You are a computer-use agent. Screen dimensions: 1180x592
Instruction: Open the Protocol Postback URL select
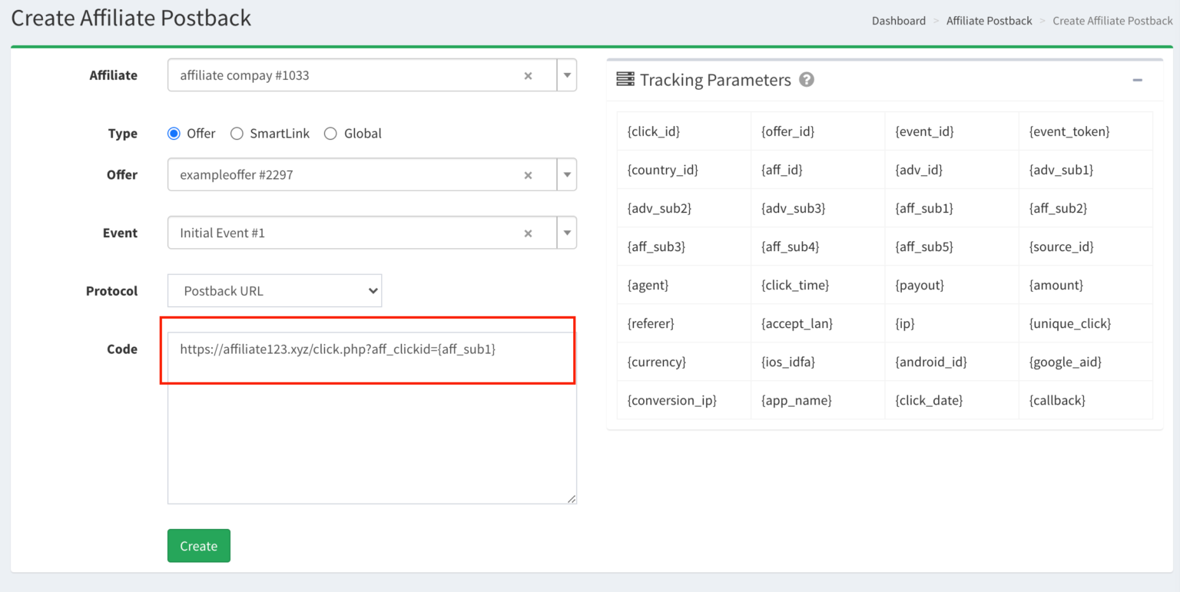(x=274, y=291)
